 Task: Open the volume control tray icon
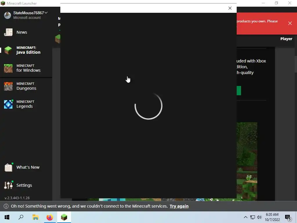click(259, 217)
